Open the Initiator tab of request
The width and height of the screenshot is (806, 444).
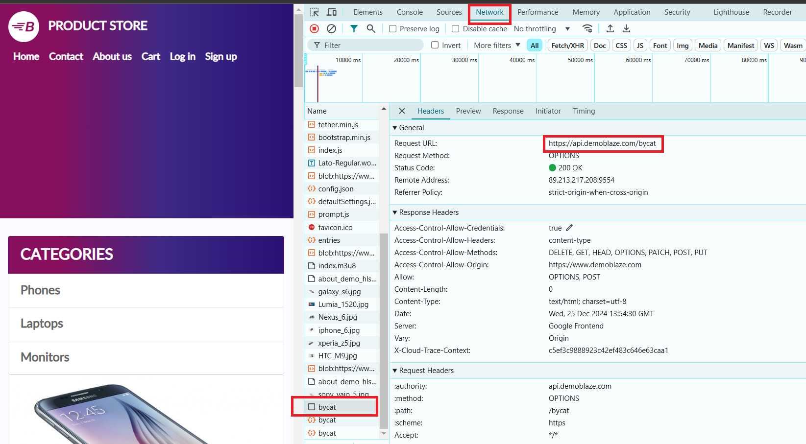click(548, 111)
